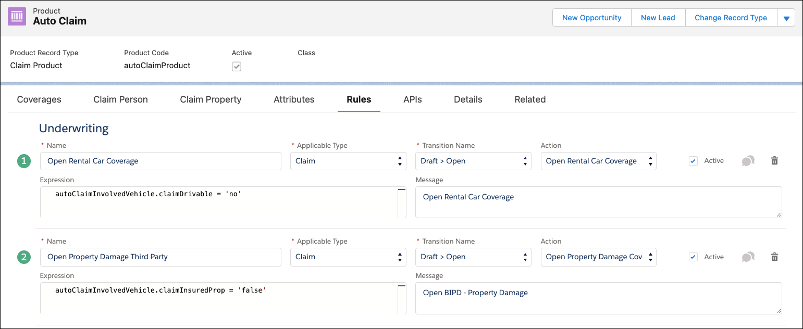Uncheck Active for Open Rental Car Coverage rule
The height and width of the screenshot is (329, 803).
click(x=693, y=161)
